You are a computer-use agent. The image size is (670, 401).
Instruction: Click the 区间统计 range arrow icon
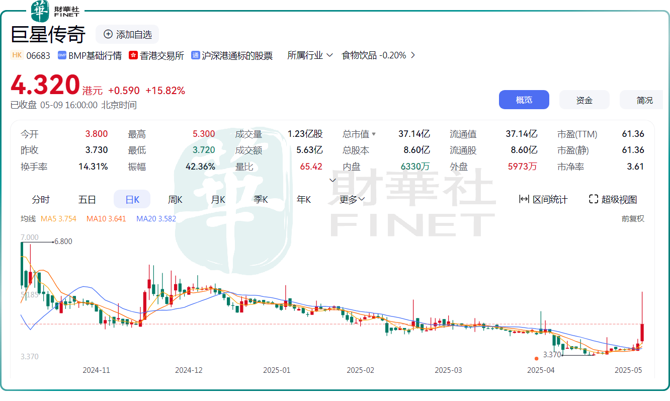pos(524,199)
